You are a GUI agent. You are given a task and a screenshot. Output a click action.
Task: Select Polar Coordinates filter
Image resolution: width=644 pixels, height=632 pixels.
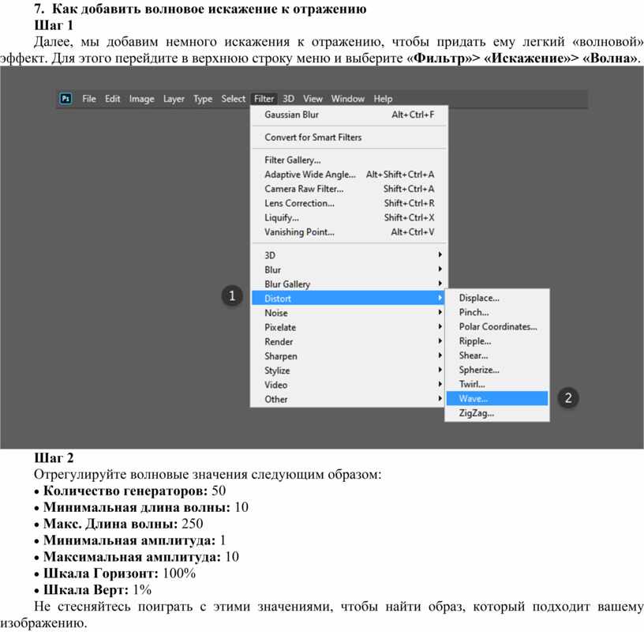pyautogui.click(x=497, y=326)
